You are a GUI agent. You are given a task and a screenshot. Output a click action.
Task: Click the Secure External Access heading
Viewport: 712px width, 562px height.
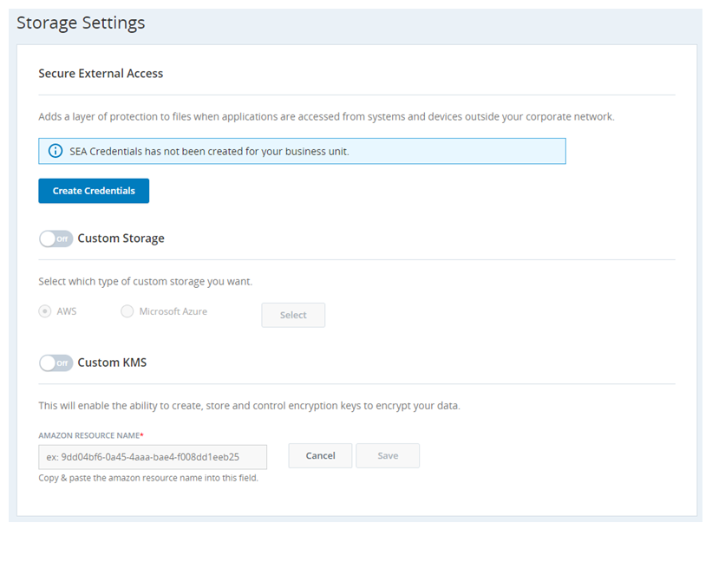tap(101, 74)
